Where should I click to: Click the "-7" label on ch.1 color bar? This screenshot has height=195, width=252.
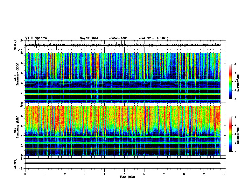tap(235, 99)
